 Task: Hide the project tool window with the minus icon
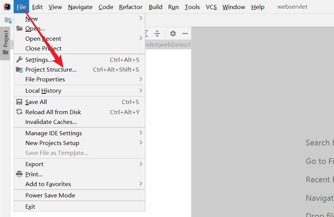[x=185, y=34]
